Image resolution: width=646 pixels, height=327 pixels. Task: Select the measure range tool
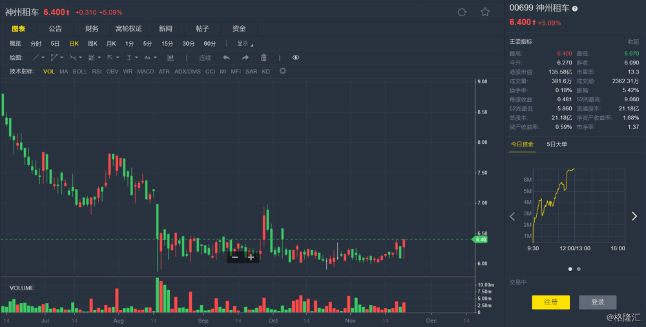point(129,57)
